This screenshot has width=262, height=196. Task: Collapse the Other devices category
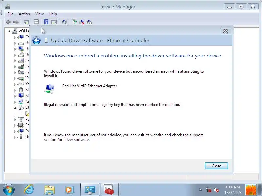(15, 108)
